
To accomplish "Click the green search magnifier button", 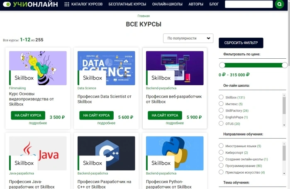I will pyautogui.click(x=279, y=4).
